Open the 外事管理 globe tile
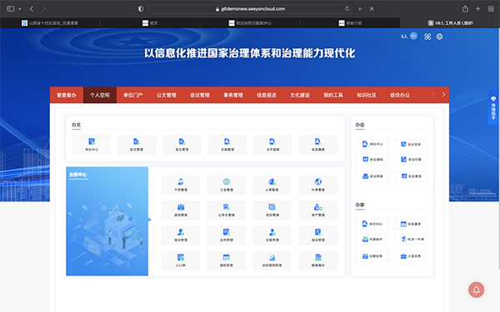 318,185
